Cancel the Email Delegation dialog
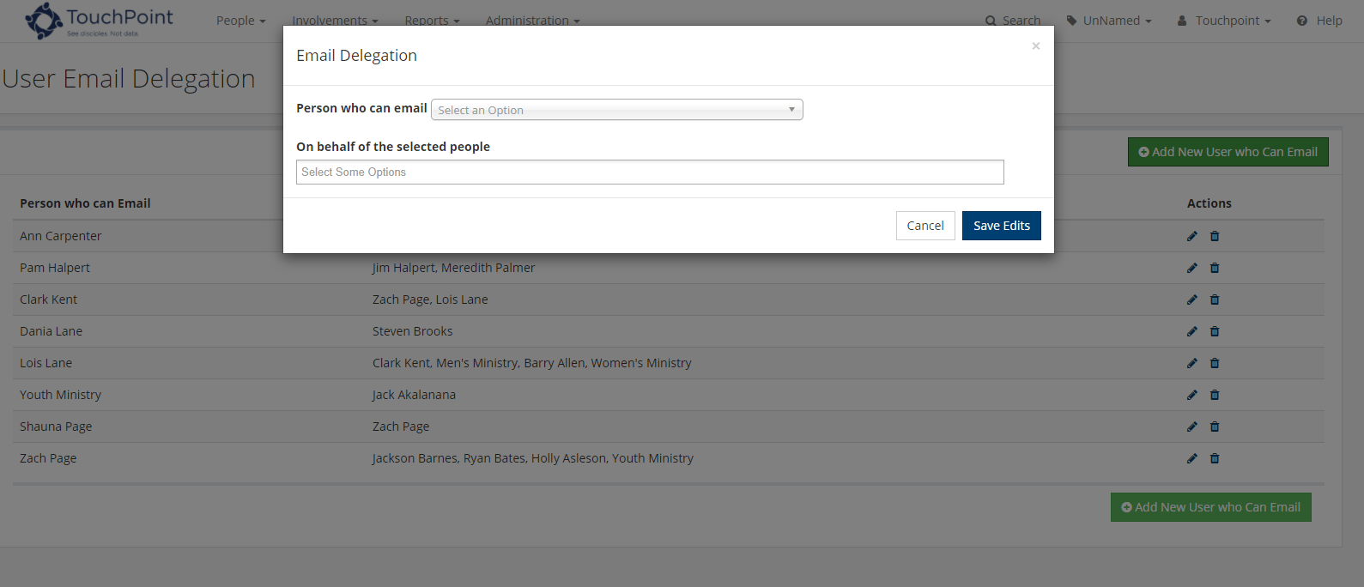Screen dimensions: 1364x587 pyautogui.click(x=925, y=226)
